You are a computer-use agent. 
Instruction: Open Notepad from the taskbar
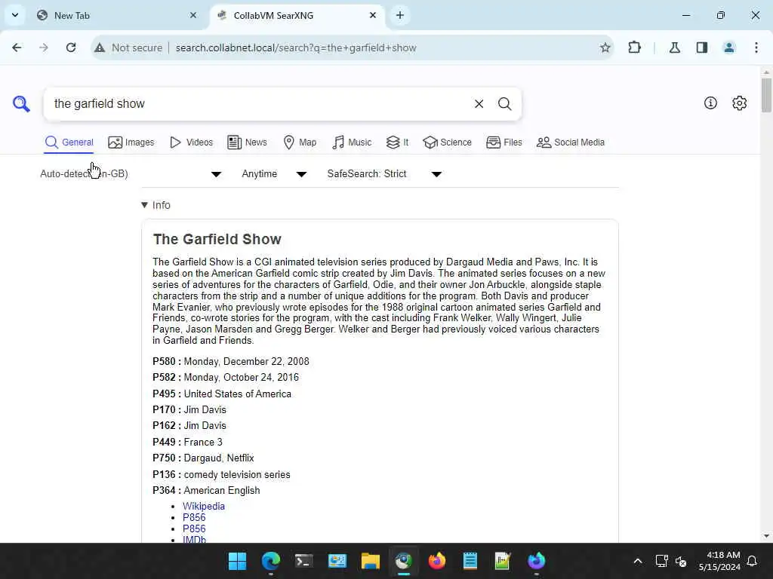click(x=470, y=561)
